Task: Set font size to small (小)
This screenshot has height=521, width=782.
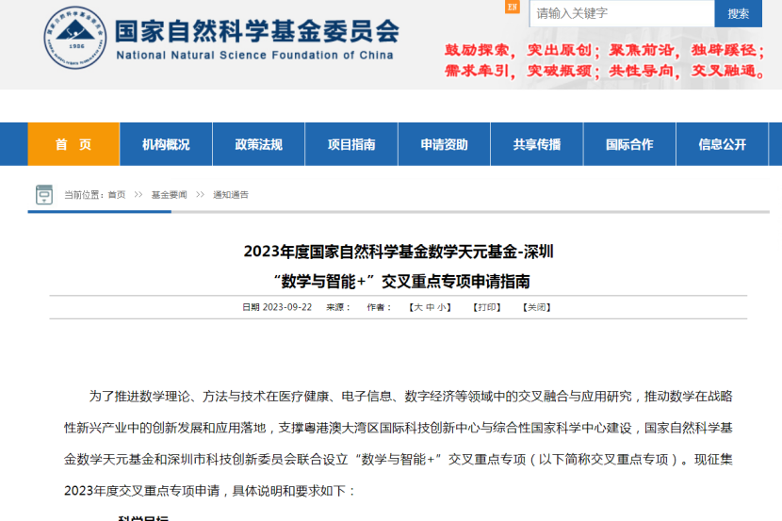Action: [442, 307]
